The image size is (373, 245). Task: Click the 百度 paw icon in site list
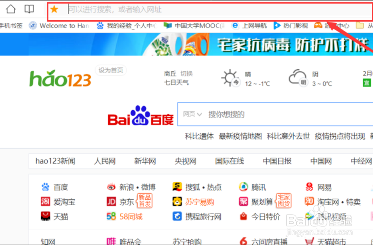coord(45,187)
